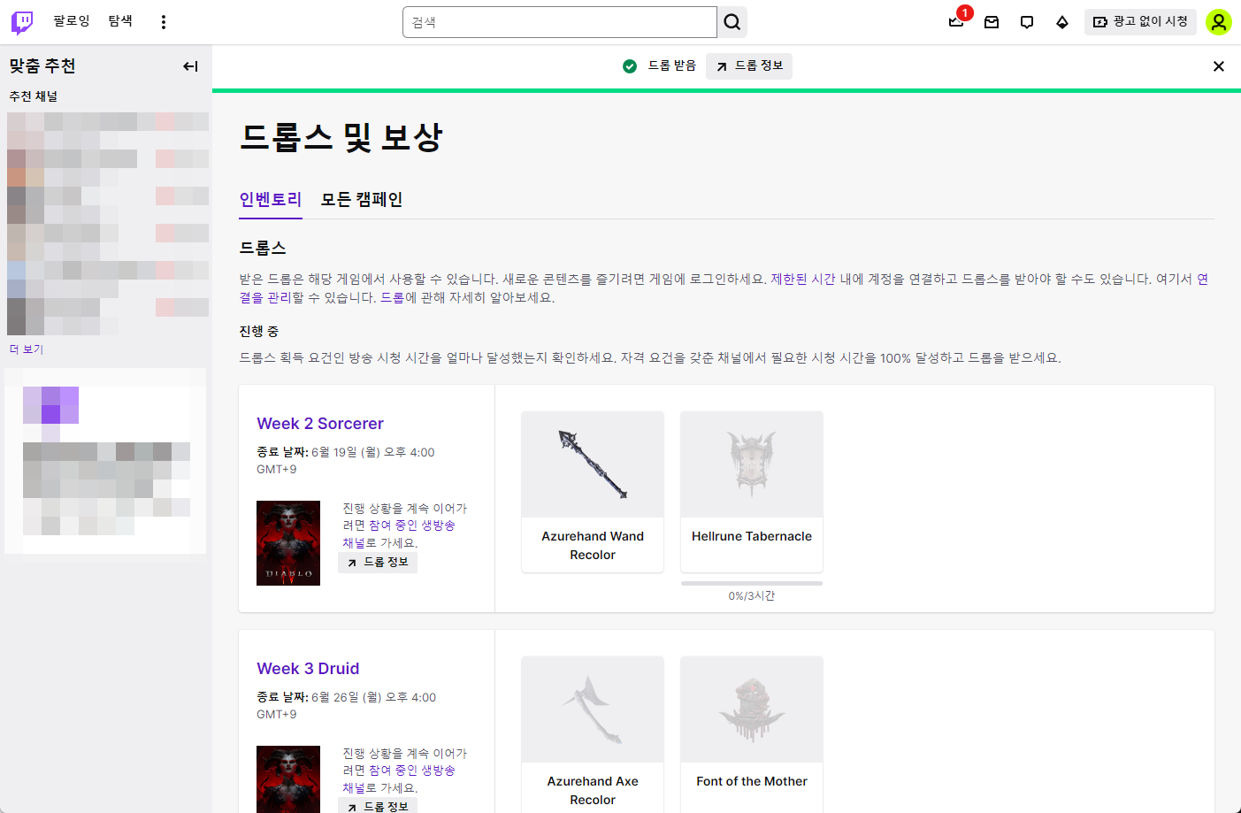
Task: Click the Font of the Mother item image
Action: tap(752, 709)
